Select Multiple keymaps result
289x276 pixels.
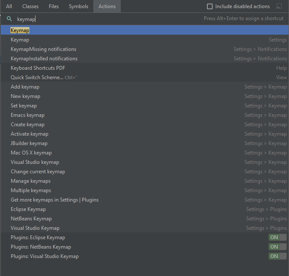(x=145, y=190)
